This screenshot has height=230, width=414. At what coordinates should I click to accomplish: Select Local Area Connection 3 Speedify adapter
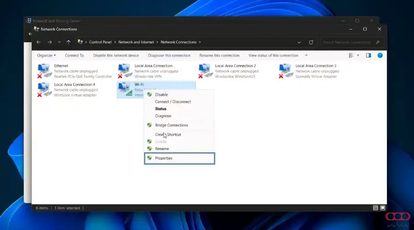click(286, 71)
